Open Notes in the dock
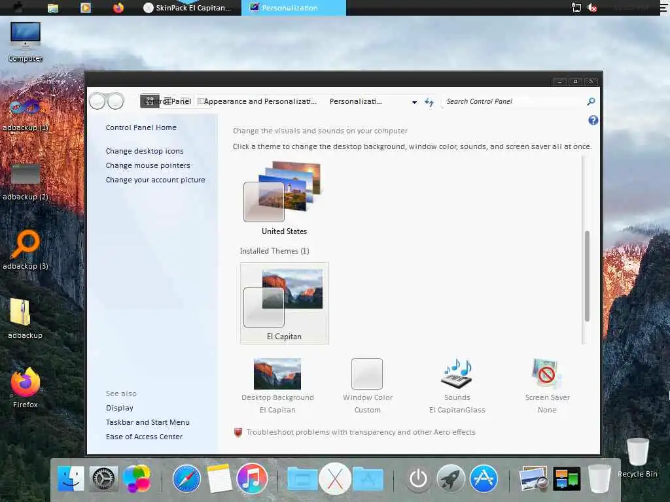The image size is (670, 502). click(x=219, y=478)
